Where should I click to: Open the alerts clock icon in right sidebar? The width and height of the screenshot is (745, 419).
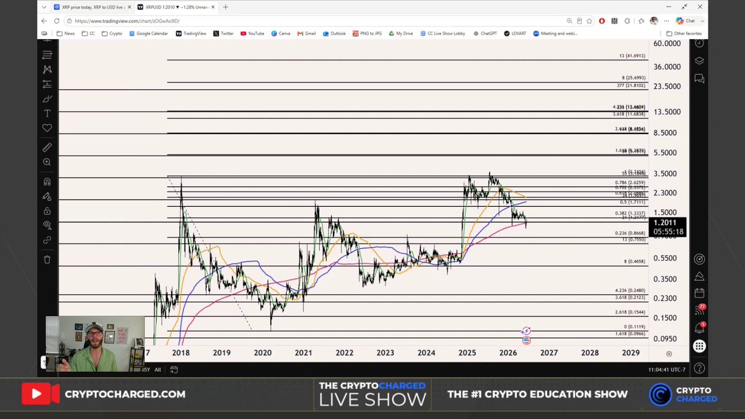700,43
